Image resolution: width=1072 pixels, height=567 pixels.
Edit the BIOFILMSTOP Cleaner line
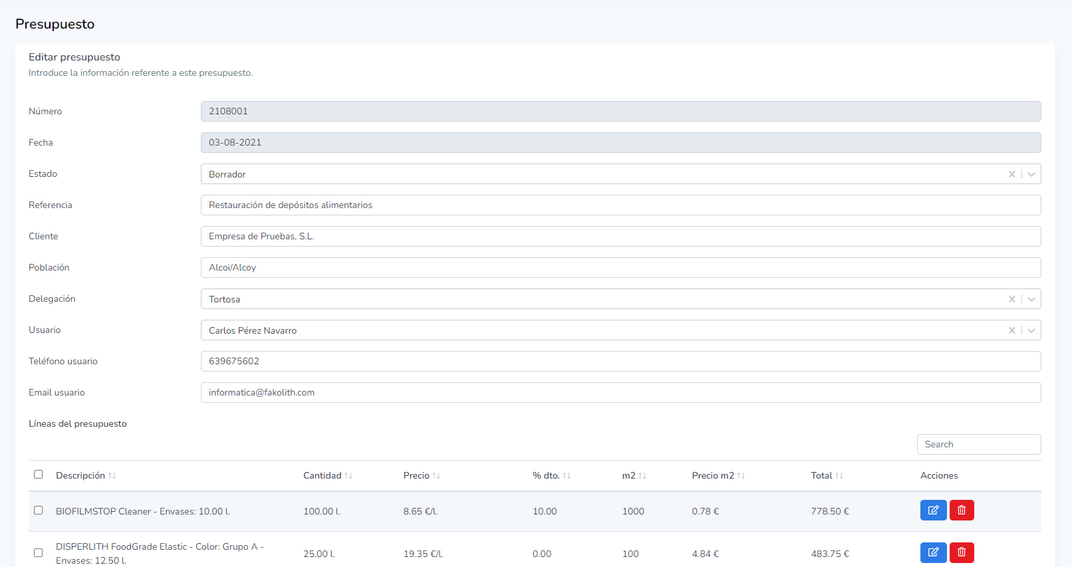(x=933, y=510)
